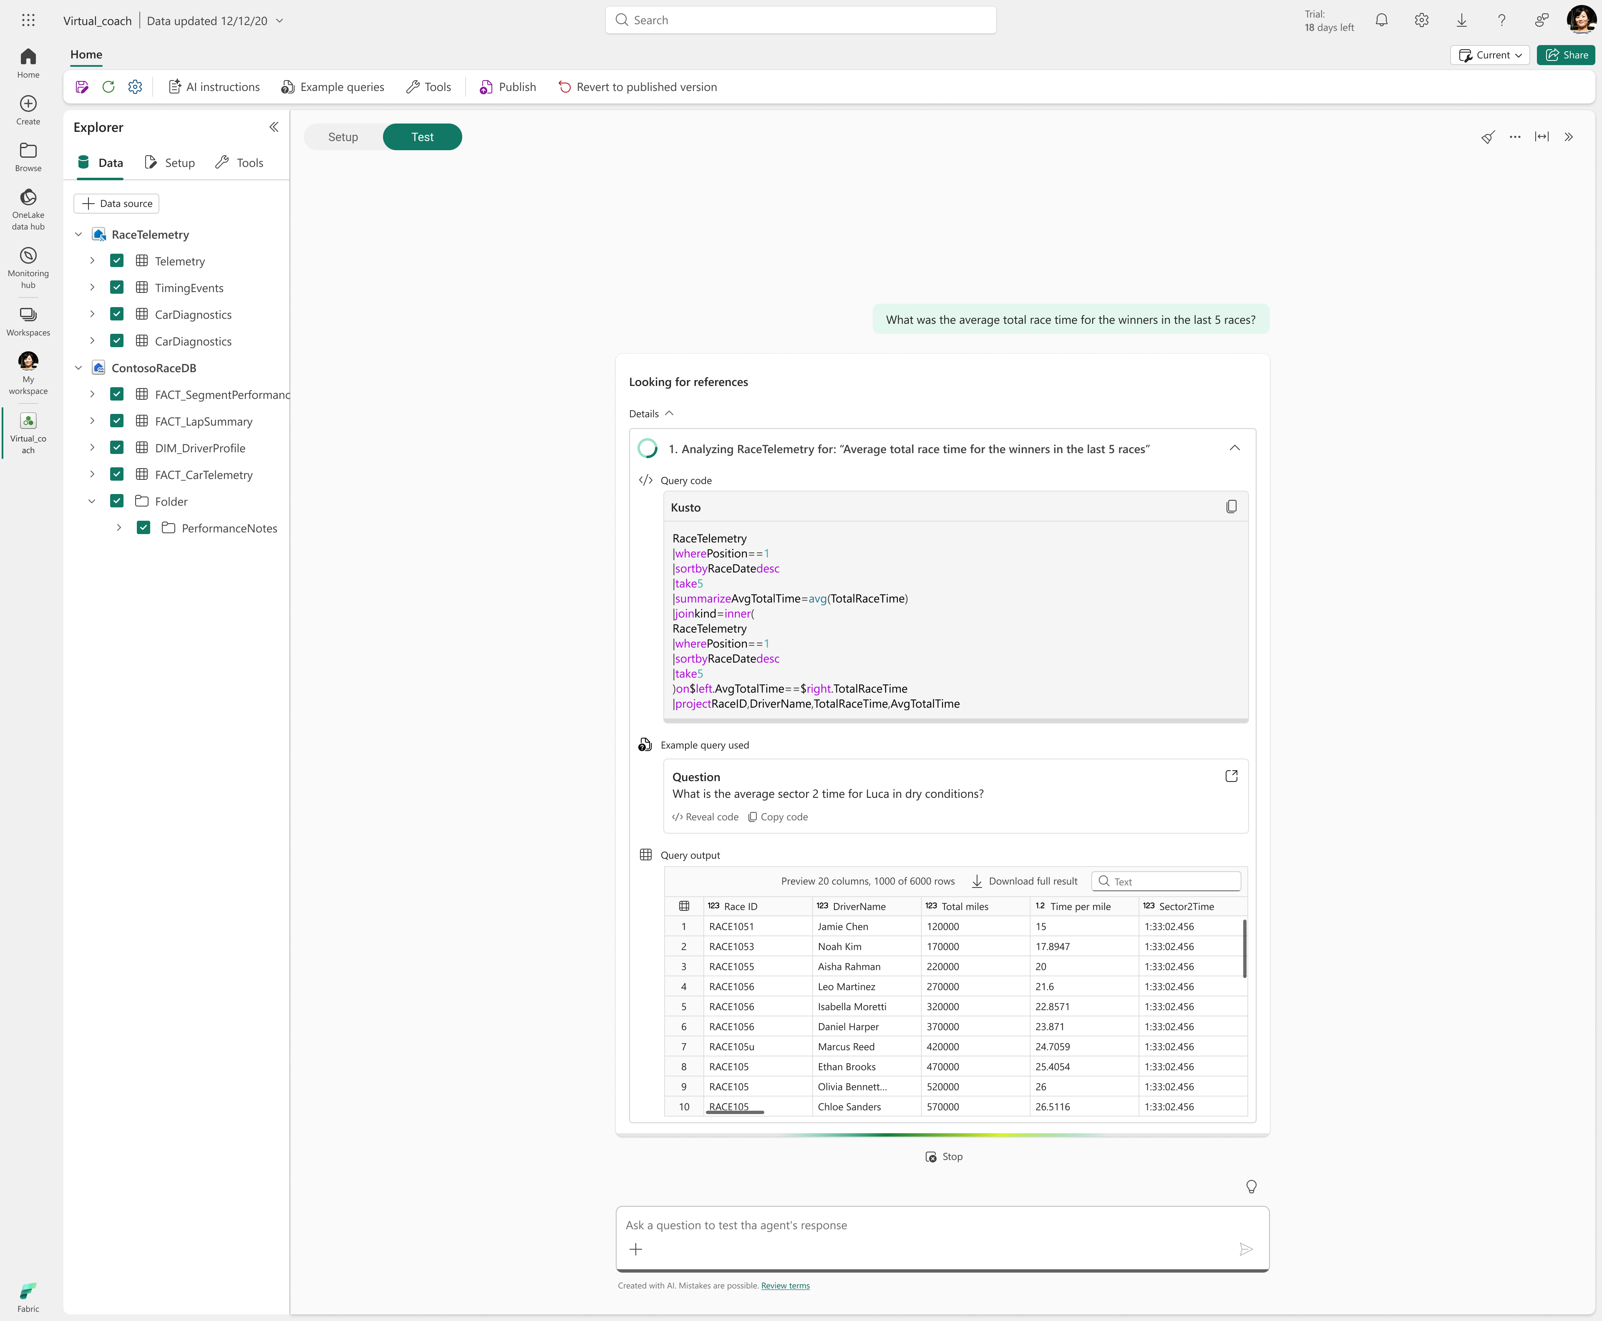
Task: Click the lightbulb suggestions icon
Action: point(1251,1186)
